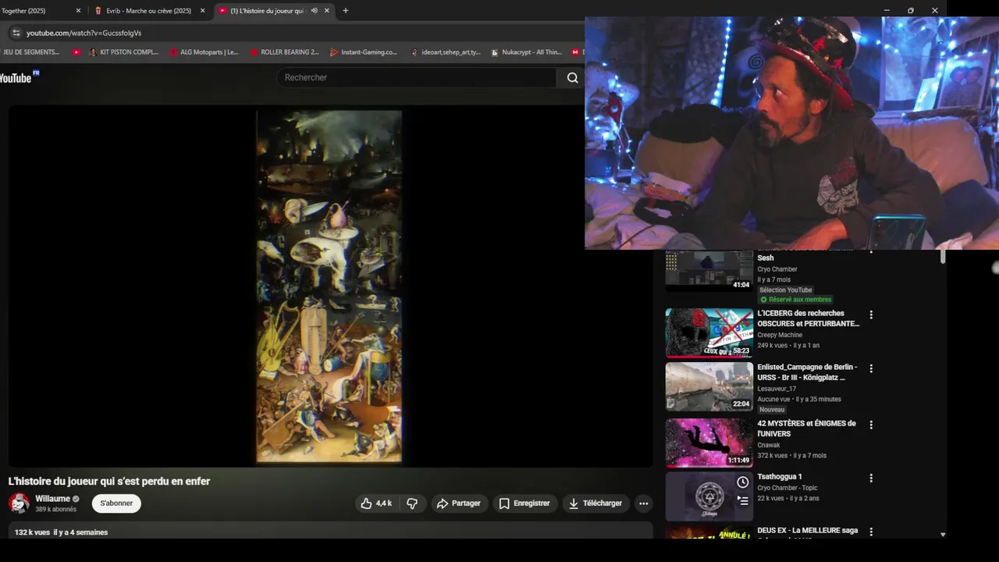This screenshot has height=562, width=999.
Task: Open 42 MYSTÈRES et ÉNIGMES de l'UNIVERS title
Action: (x=806, y=429)
